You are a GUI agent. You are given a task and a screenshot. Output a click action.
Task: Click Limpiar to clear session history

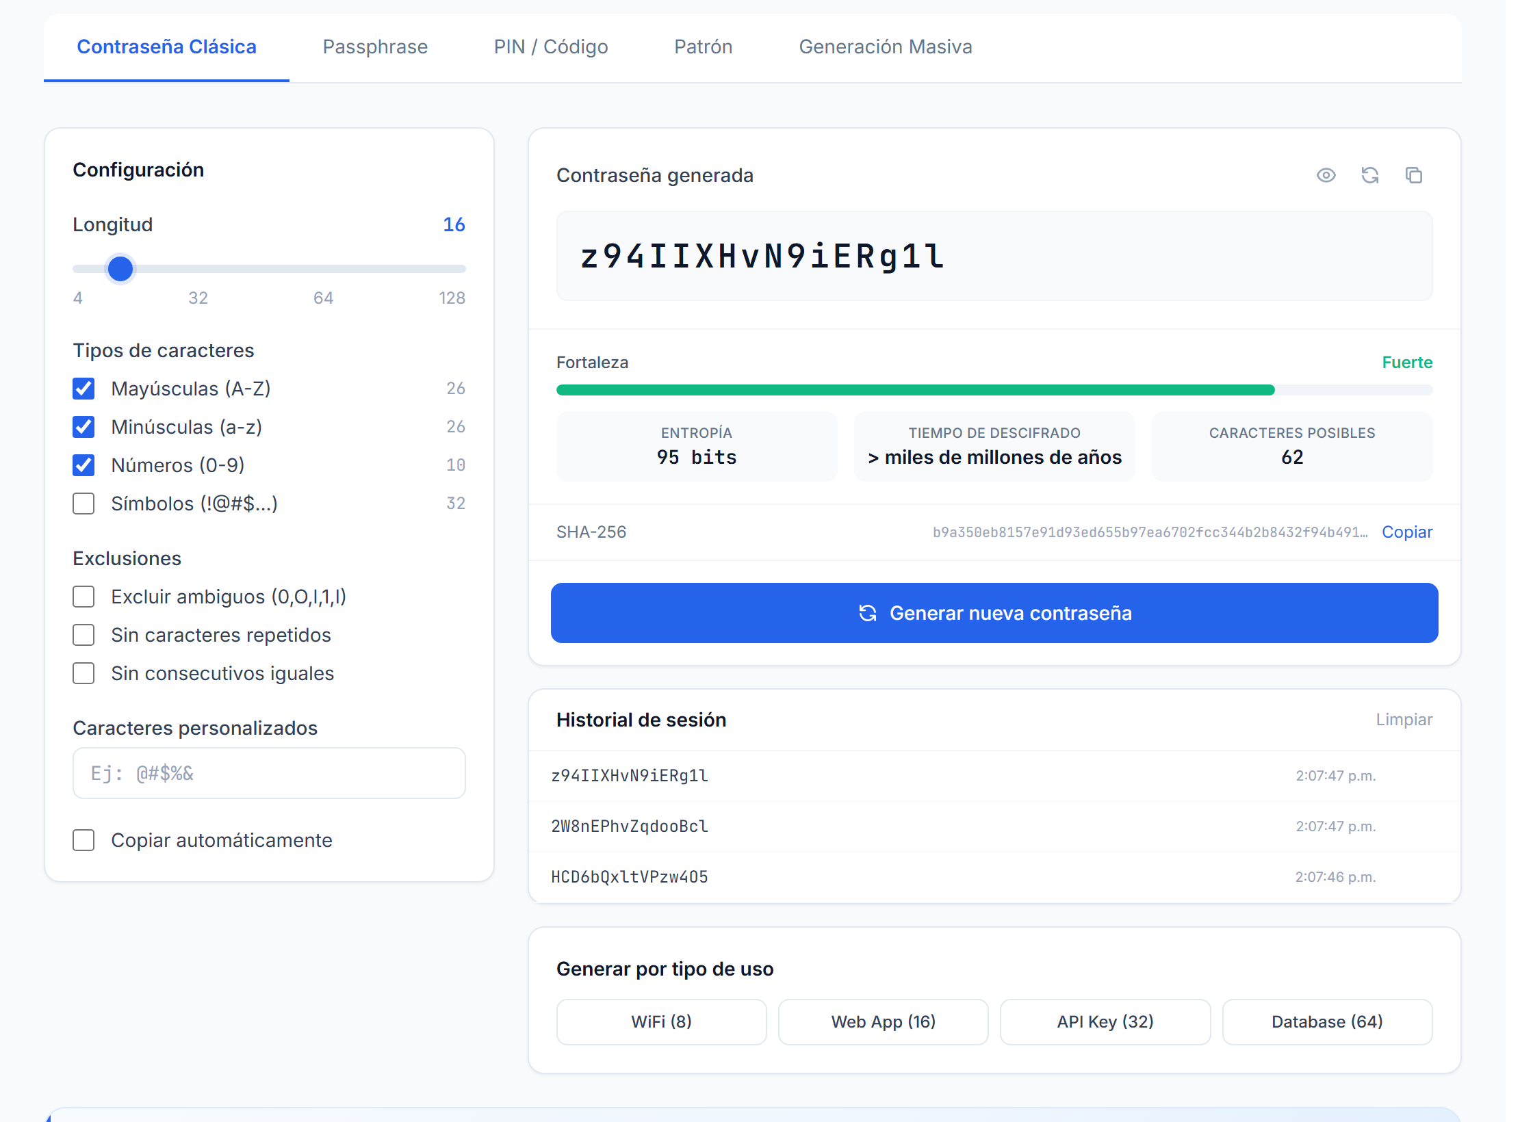coord(1404,720)
